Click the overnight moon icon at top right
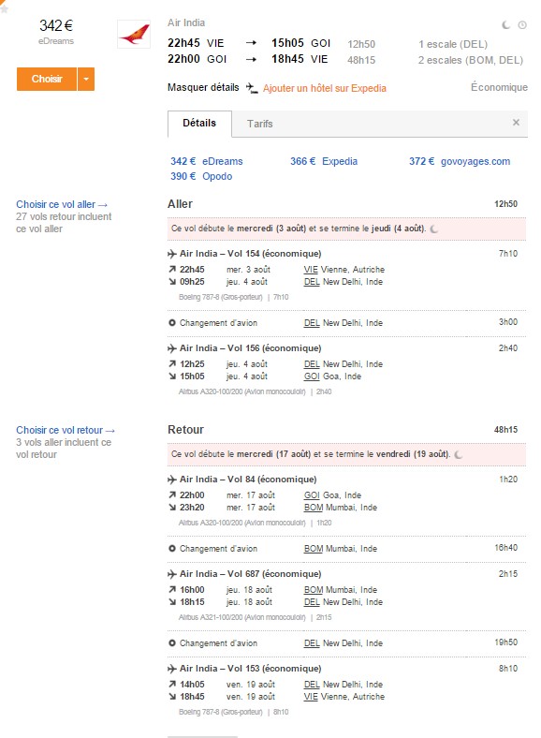Image resolution: width=541 pixels, height=738 pixels. point(506,25)
